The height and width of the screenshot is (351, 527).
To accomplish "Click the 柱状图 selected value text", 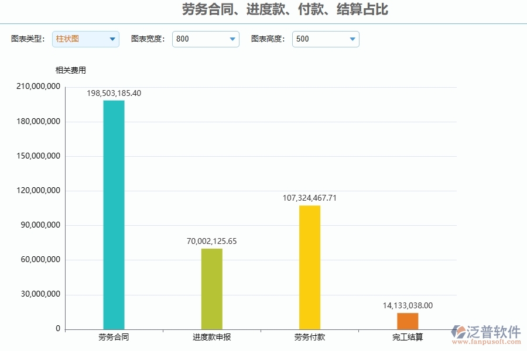I will tap(67, 39).
